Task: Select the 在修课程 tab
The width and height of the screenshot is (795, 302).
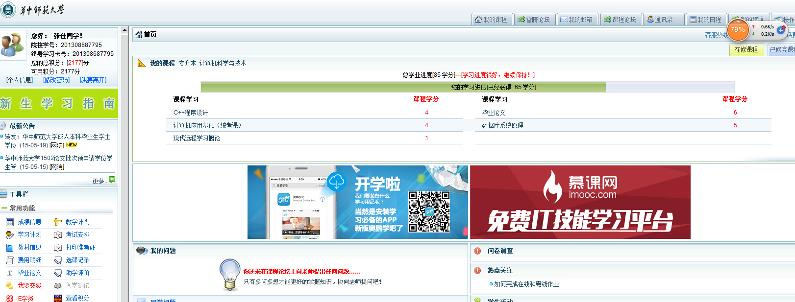Action: pos(746,50)
